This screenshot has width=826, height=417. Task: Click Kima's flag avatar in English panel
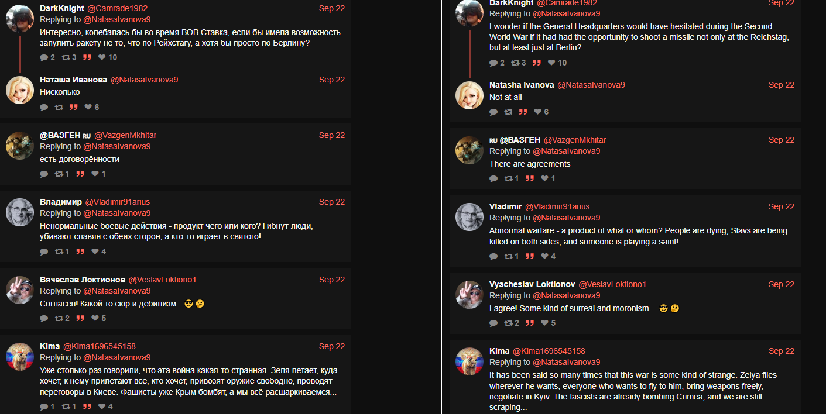(469, 361)
